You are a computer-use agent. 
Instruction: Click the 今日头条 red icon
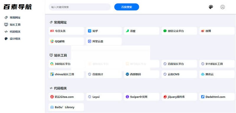tap(52, 31)
